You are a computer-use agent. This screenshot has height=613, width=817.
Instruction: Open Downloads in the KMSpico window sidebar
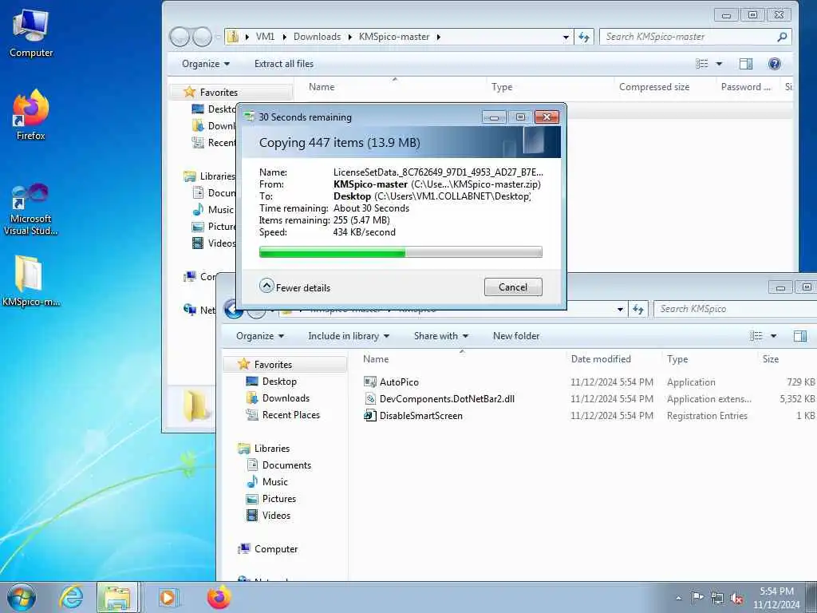pos(286,397)
